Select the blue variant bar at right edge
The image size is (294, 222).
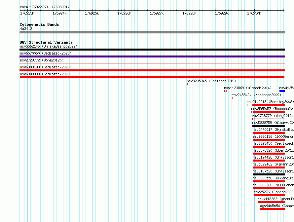click(282, 91)
